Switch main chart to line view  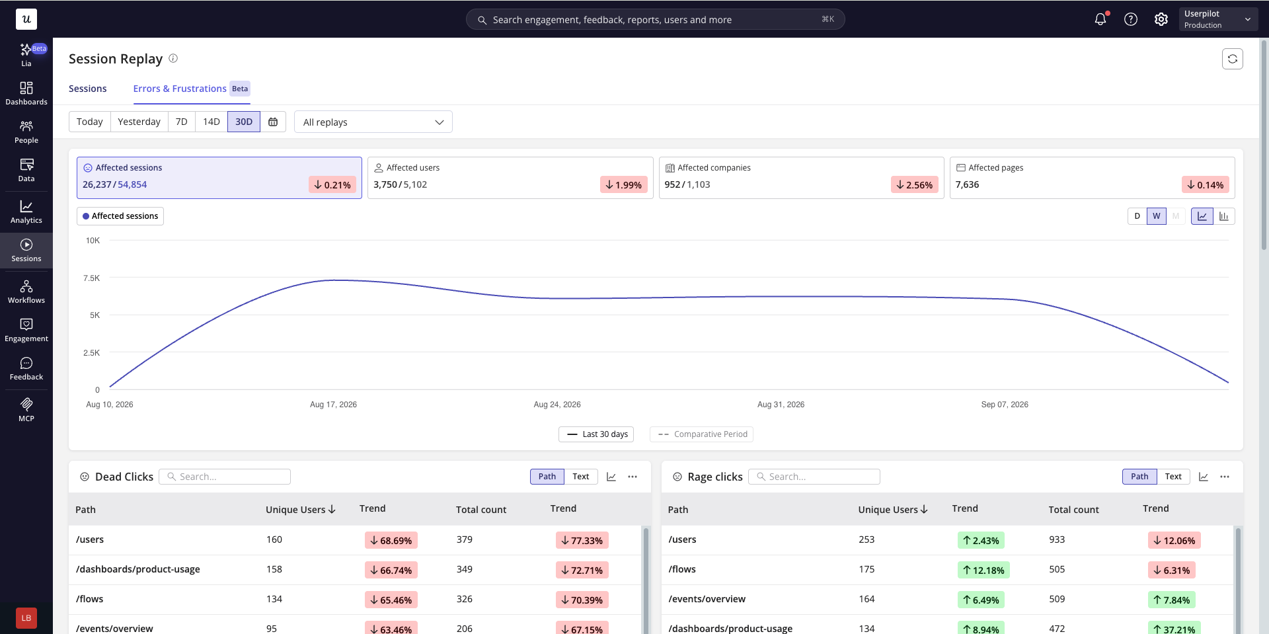tap(1202, 216)
